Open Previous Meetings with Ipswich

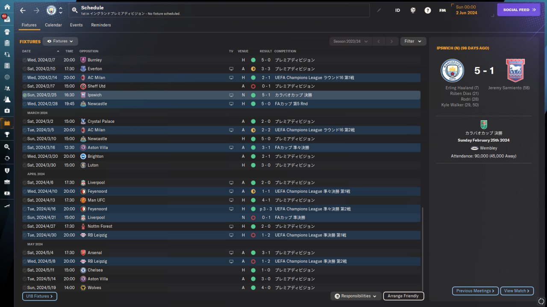coord(476,291)
